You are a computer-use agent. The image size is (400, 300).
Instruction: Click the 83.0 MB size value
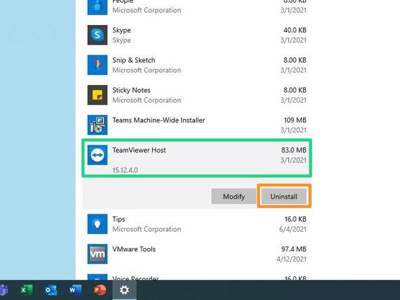(x=294, y=150)
